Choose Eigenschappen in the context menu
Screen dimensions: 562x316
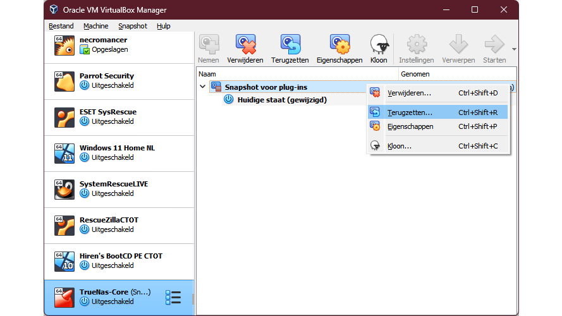(x=437, y=126)
